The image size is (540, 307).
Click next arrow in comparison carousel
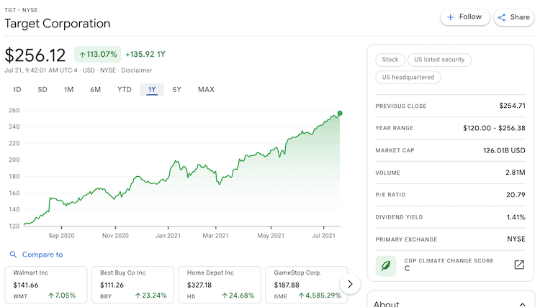coord(350,284)
